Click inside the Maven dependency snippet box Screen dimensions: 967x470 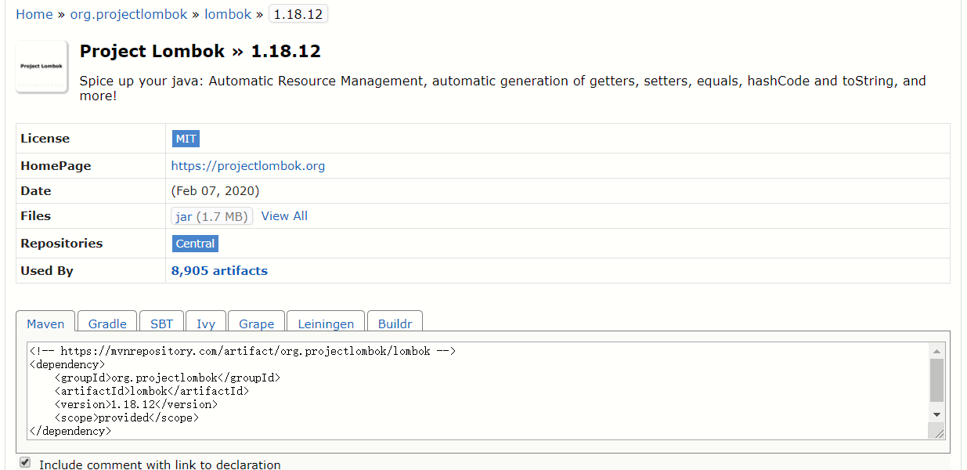[x=470, y=392]
